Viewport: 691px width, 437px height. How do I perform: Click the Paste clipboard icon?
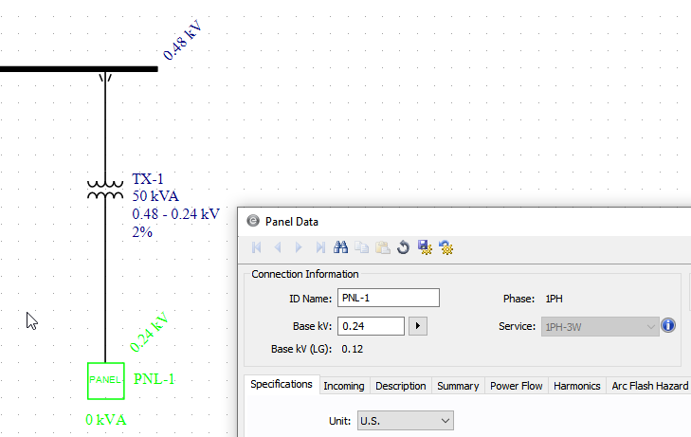coord(382,247)
